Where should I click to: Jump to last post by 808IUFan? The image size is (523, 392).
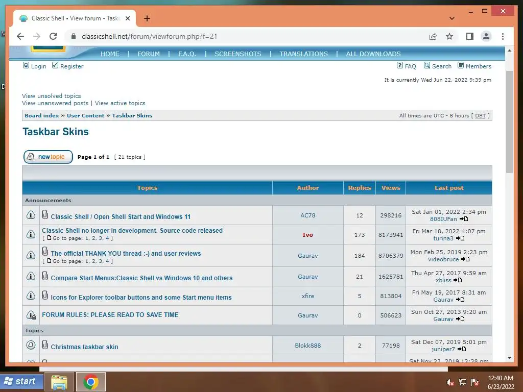pos(464,219)
